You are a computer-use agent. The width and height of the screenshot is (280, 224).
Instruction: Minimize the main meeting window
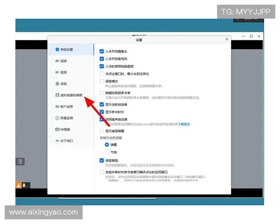pos(244,36)
